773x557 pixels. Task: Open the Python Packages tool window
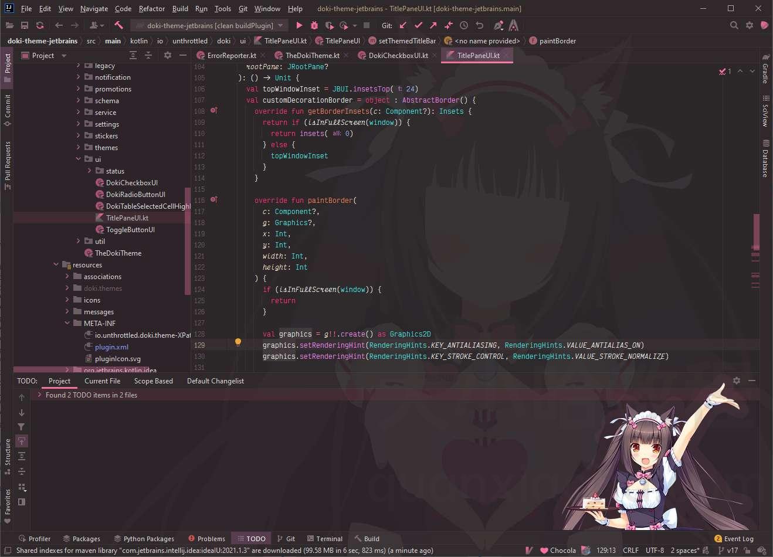(x=144, y=538)
